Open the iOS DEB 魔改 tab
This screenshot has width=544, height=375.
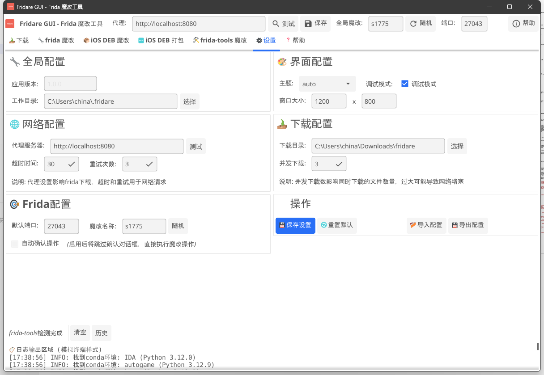[106, 40]
